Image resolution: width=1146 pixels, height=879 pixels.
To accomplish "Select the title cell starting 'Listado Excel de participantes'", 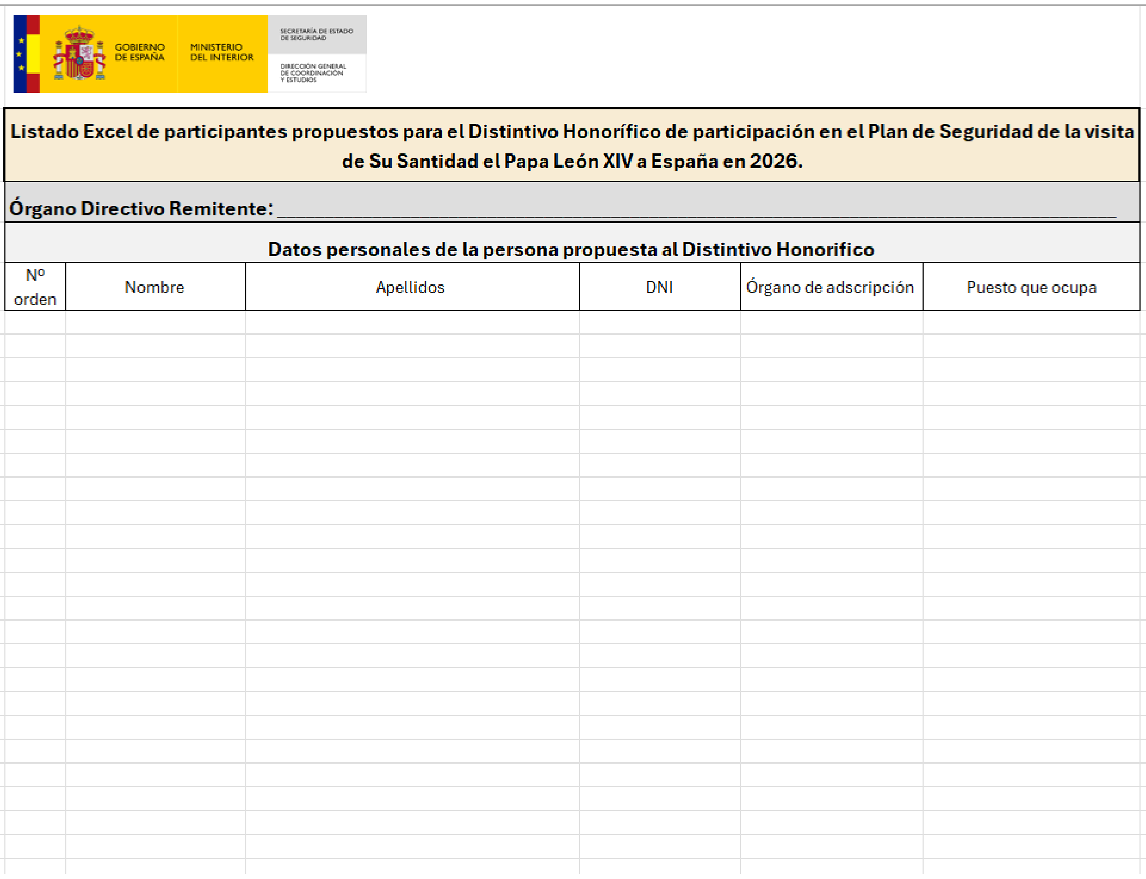I will pos(572,145).
